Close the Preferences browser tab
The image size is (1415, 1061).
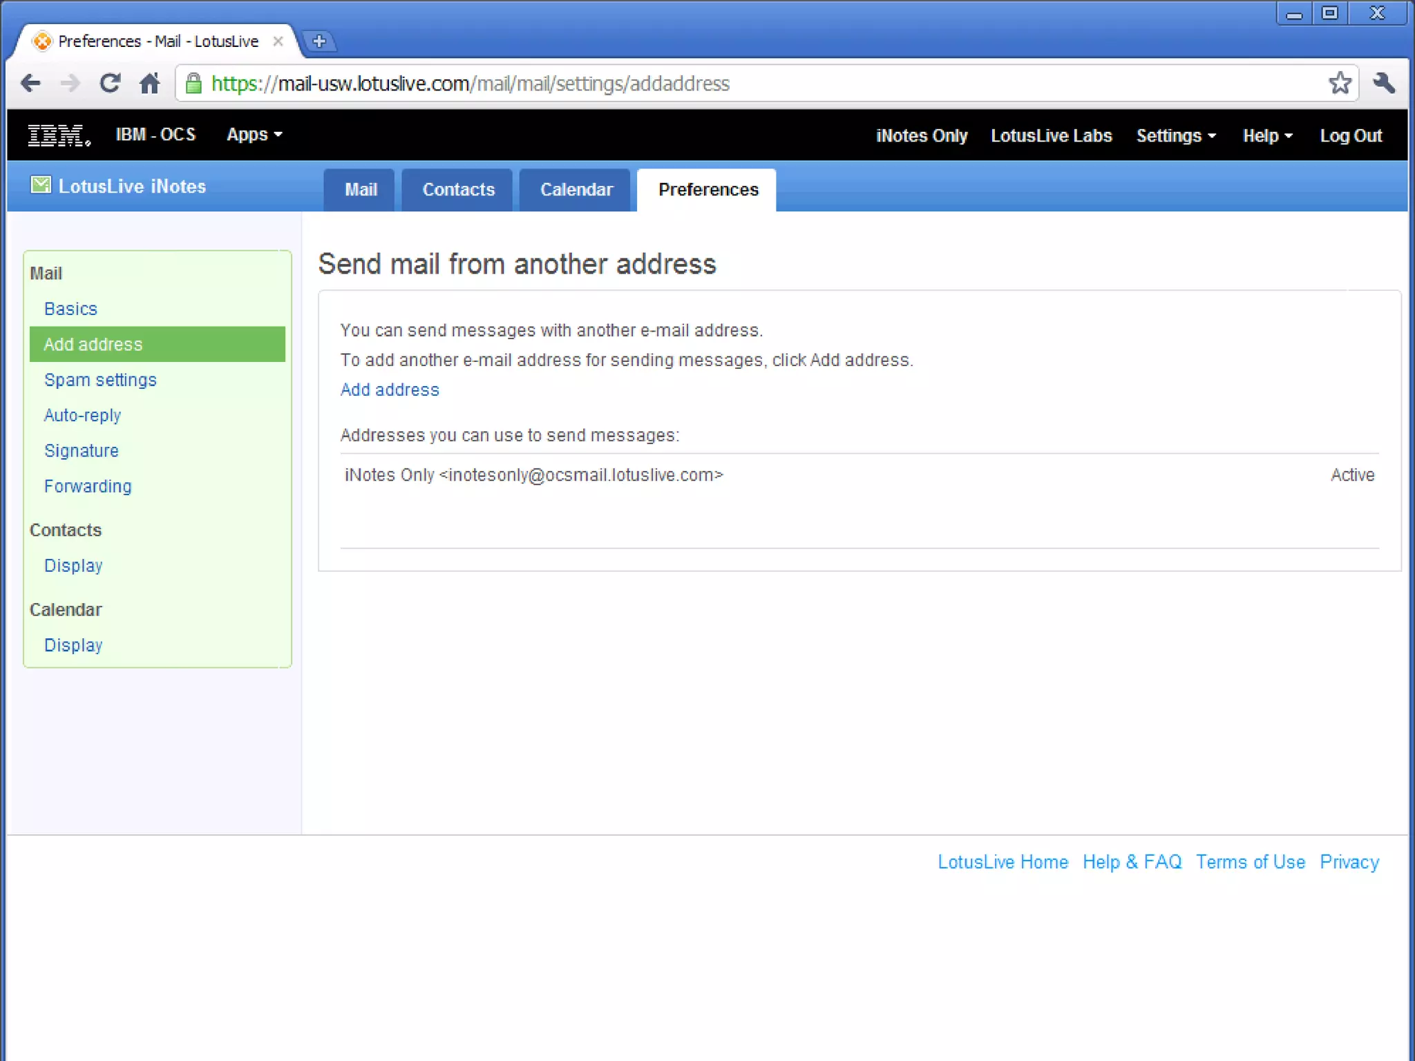[x=278, y=41]
